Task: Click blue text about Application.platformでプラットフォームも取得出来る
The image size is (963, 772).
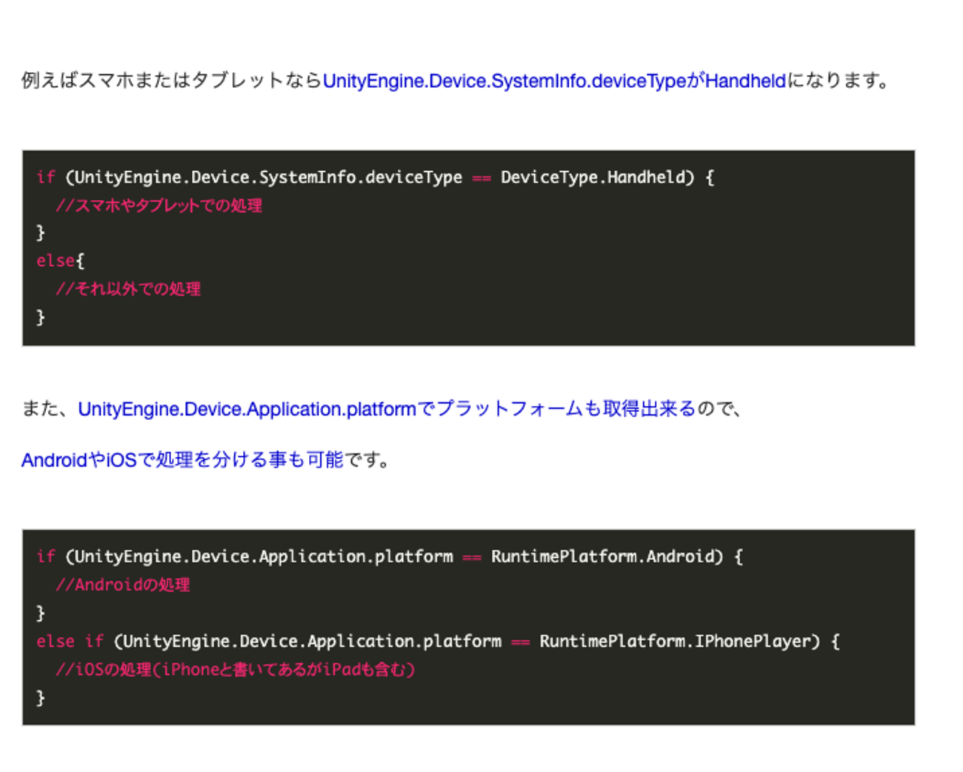Action: pyautogui.click(x=386, y=409)
